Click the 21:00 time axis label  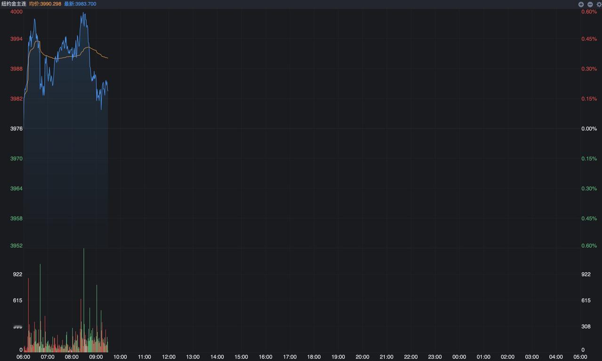pyautogui.click(x=387, y=357)
